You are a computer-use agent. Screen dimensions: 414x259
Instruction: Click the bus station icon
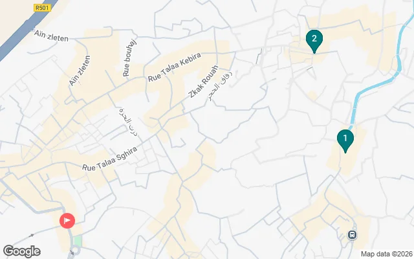352,234
